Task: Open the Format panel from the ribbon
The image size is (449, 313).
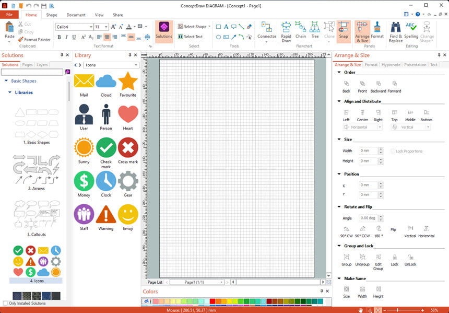Action: point(377,30)
